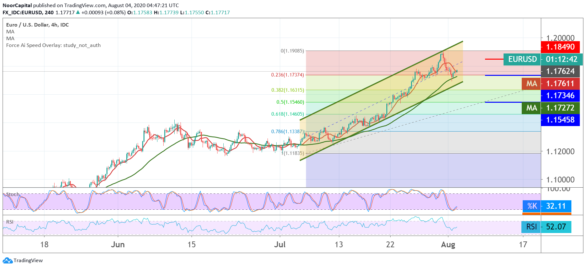Click the 0.786(1.13387) Fibonacci level label
The height and width of the screenshot is (268, 586).
click(288, 132)
